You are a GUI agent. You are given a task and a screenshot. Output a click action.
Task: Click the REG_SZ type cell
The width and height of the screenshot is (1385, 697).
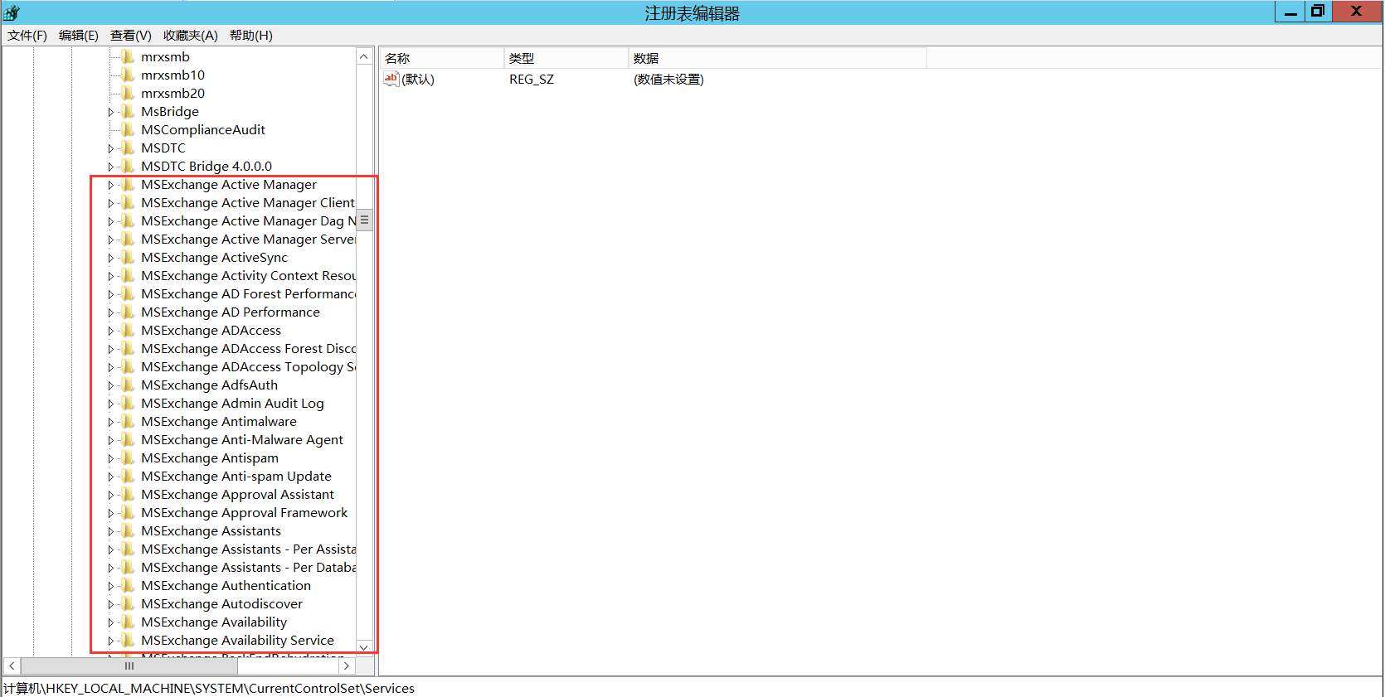532,79
